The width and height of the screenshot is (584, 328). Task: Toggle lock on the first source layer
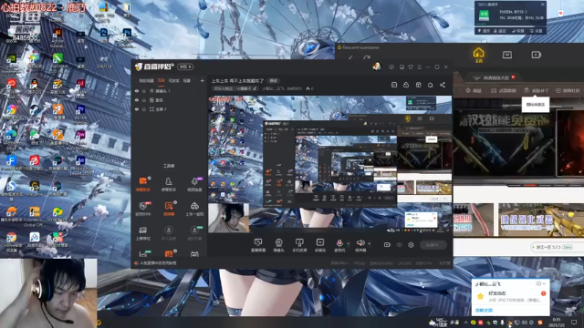click(x=144, y=91)
